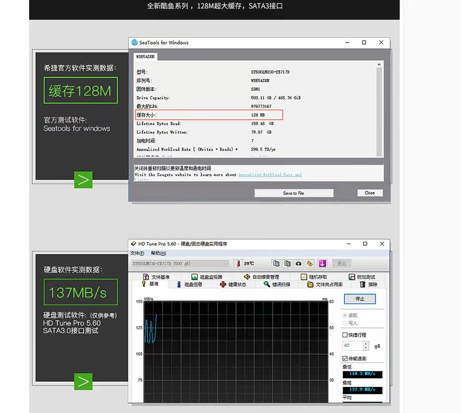Click the Lifetime Bytes Written 79.07 GB value

[x=261, y=132]
